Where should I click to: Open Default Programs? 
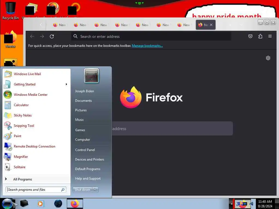88,169
